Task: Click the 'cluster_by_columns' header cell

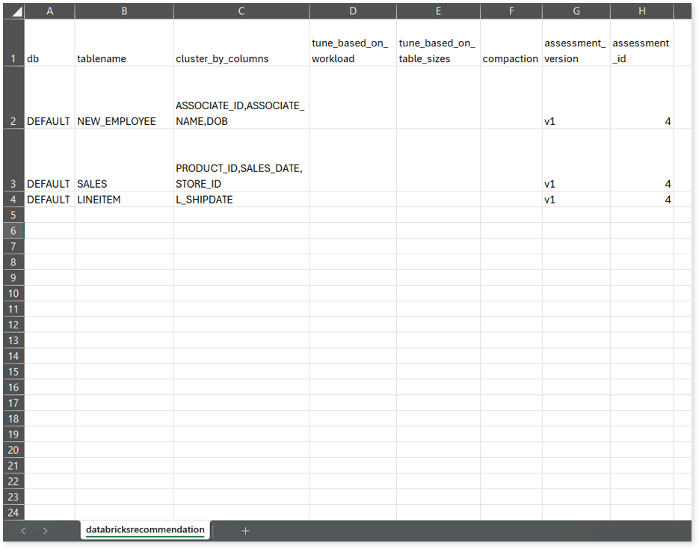Action: 241,43
